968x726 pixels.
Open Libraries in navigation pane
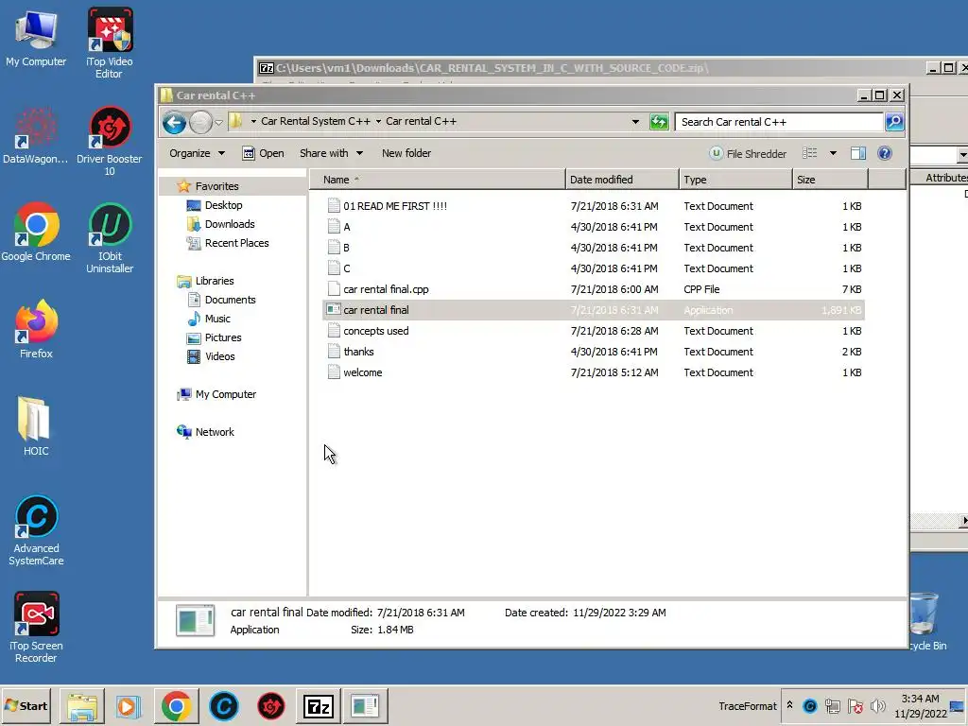[215, 281]
